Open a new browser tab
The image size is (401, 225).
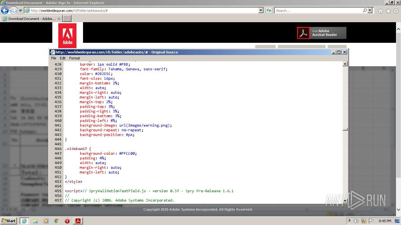(x=67, y=19)
